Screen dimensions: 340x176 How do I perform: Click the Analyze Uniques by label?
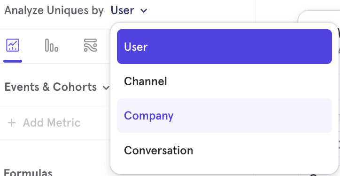[x=54, y=10]
